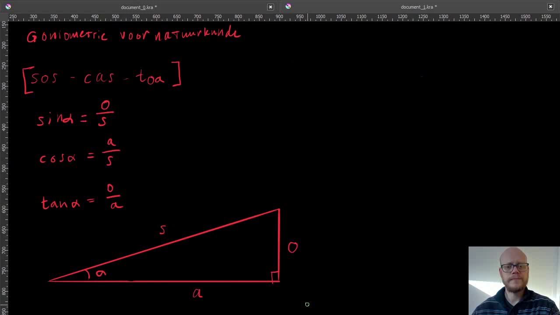Click the Krita icon on document_0.kra tab
This screenshot has width=560, height=315.
8,7
